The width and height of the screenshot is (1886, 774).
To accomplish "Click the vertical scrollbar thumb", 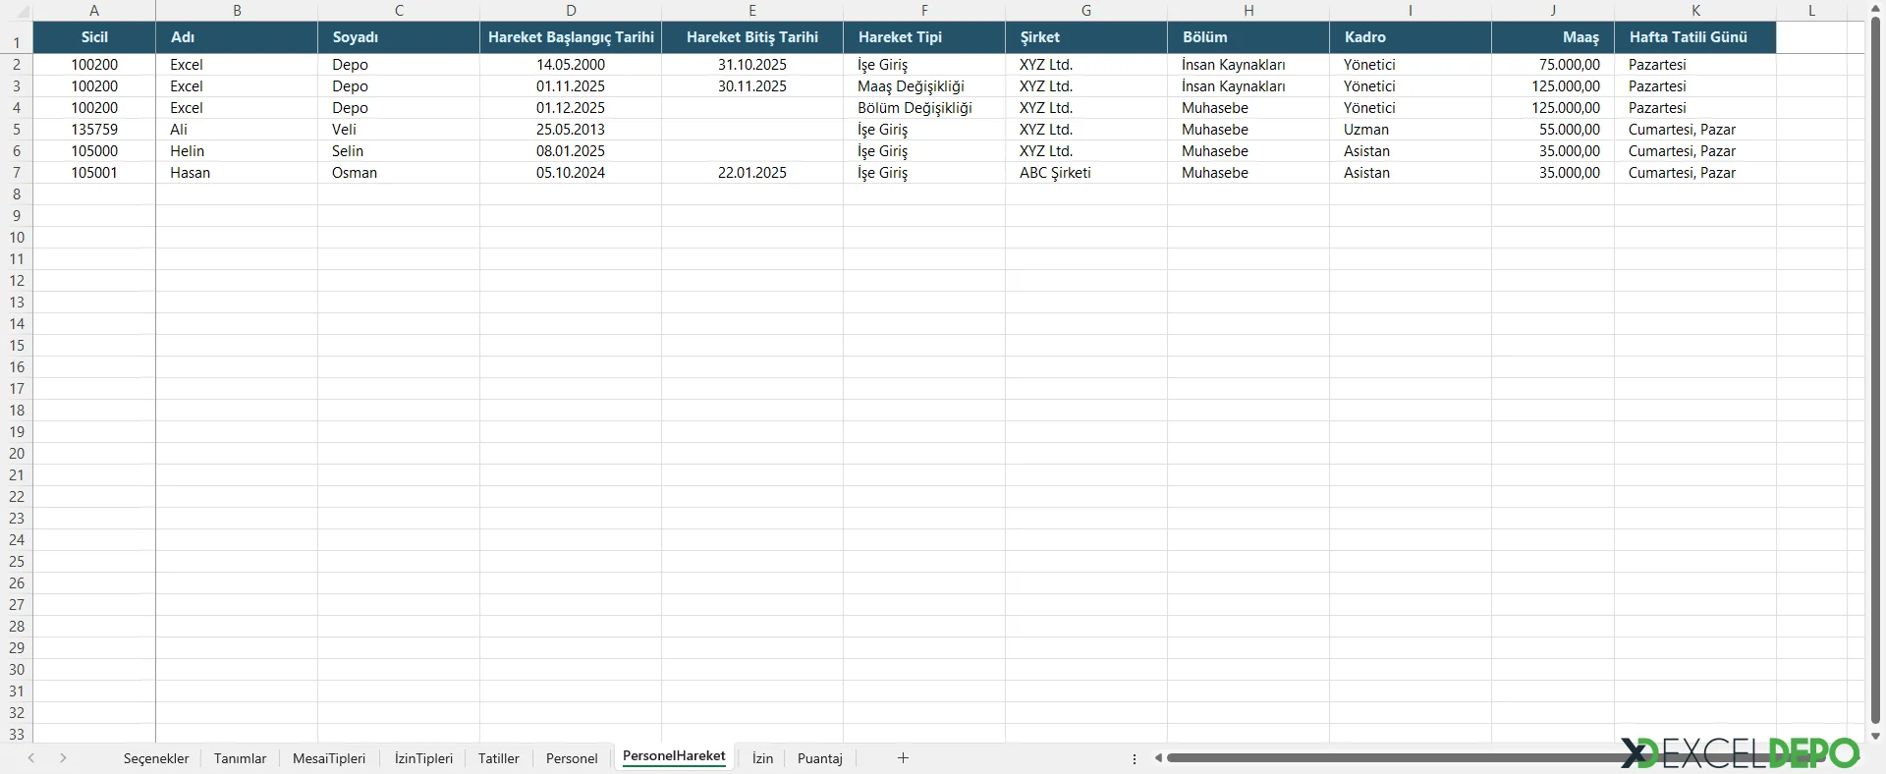I will pyautogui.click(x=1875, y=363).
